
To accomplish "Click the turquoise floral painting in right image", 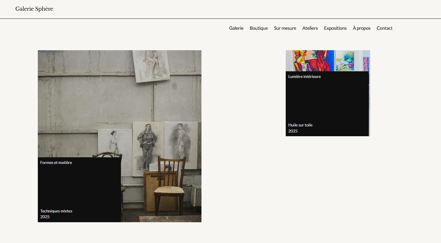I will (x=345, y=61).
